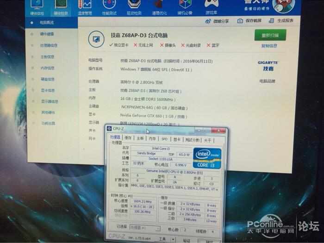
Task: Click the CPU-Z title bar app icon
Action: 109,129
